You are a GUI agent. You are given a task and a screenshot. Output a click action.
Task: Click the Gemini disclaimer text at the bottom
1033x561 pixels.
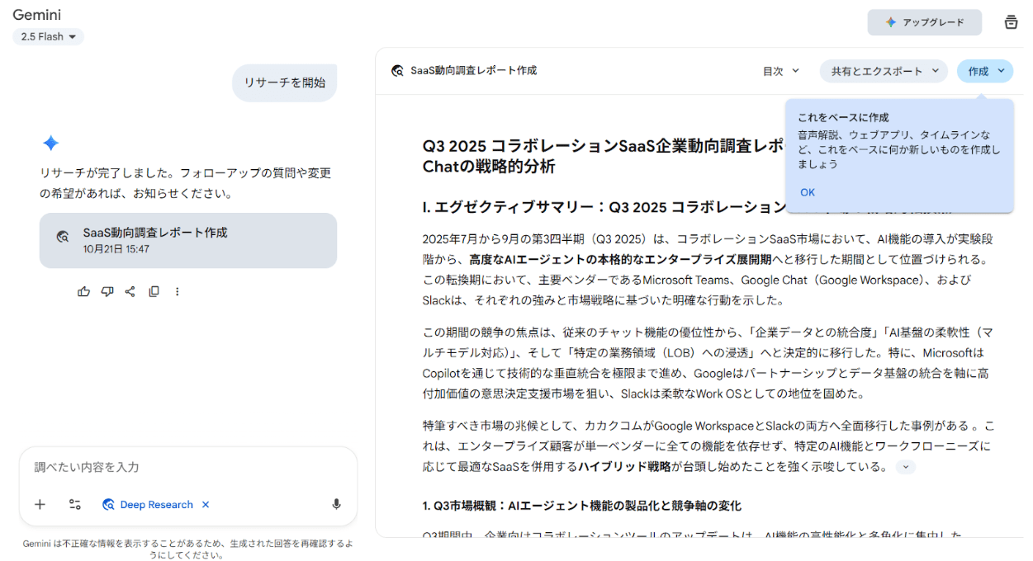pyautogui.click(x=188, y=549)
